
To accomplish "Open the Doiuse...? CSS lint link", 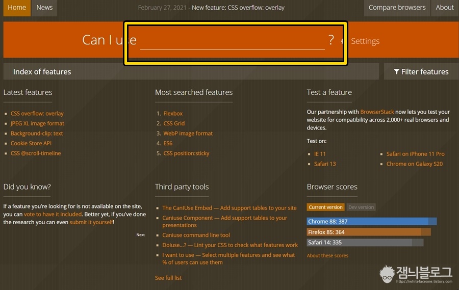I will pyautogui.click(x=230, y=245).
